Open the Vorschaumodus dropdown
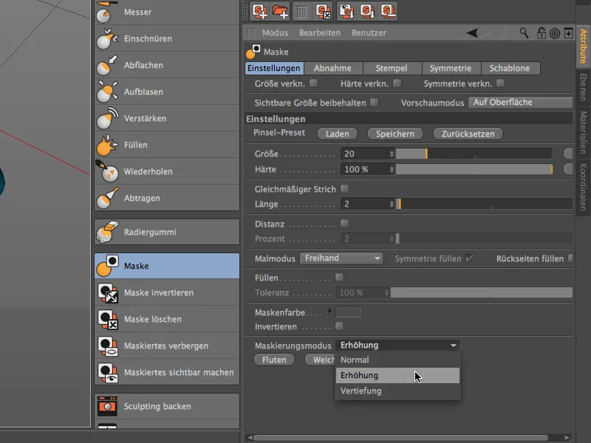The width and height of the screenshot is (591, 443). pos(520,103)
